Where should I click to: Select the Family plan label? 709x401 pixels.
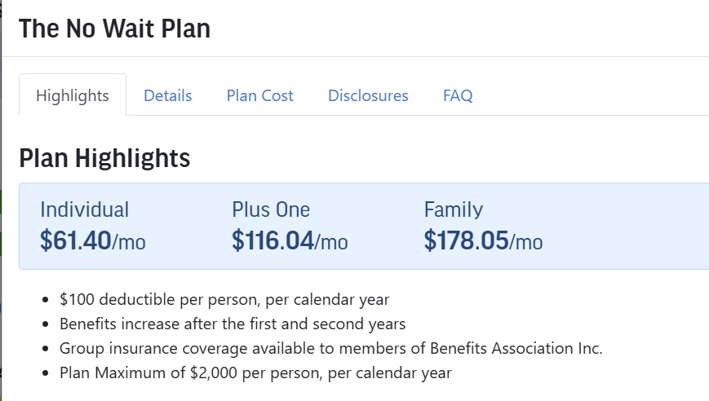coord(454,209)
